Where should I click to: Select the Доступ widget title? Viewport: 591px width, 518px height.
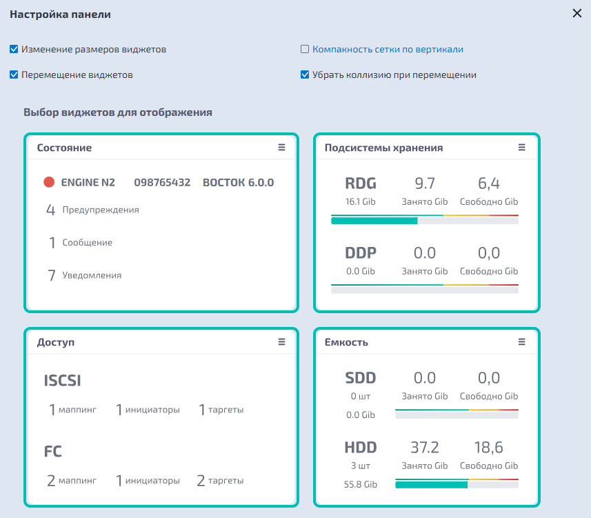pos(56,342)
